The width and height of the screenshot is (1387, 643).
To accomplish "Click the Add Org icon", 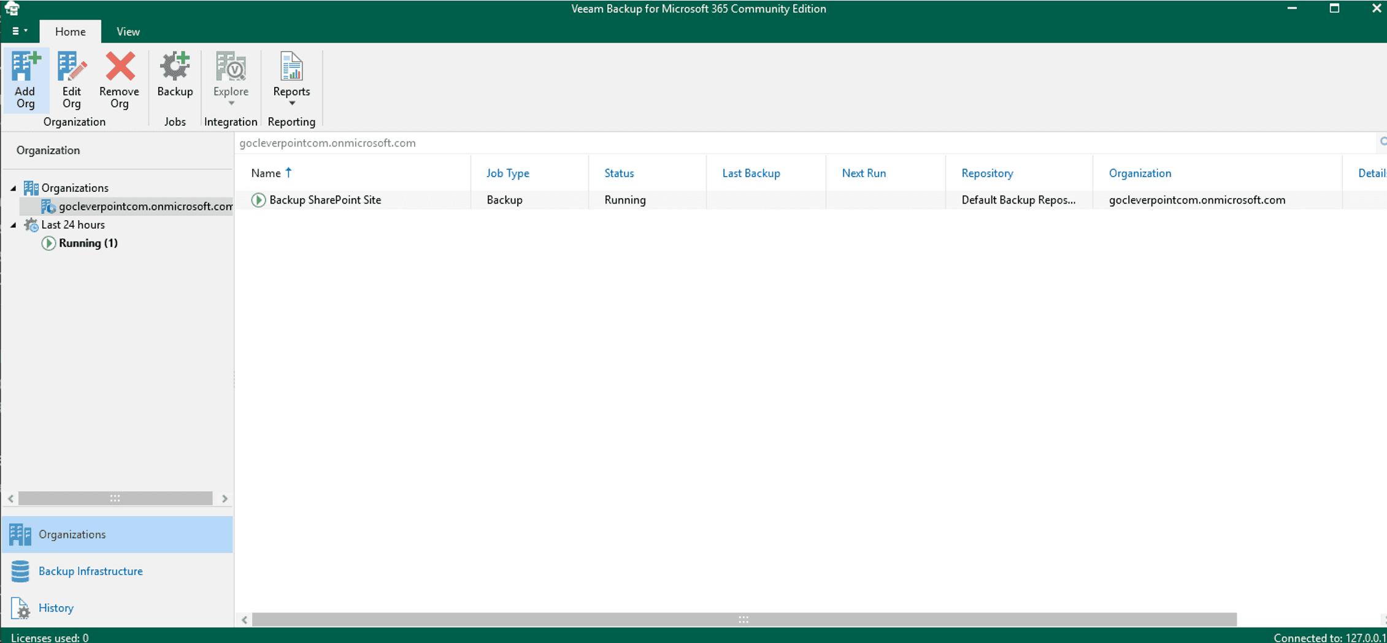I will [25, 67].
